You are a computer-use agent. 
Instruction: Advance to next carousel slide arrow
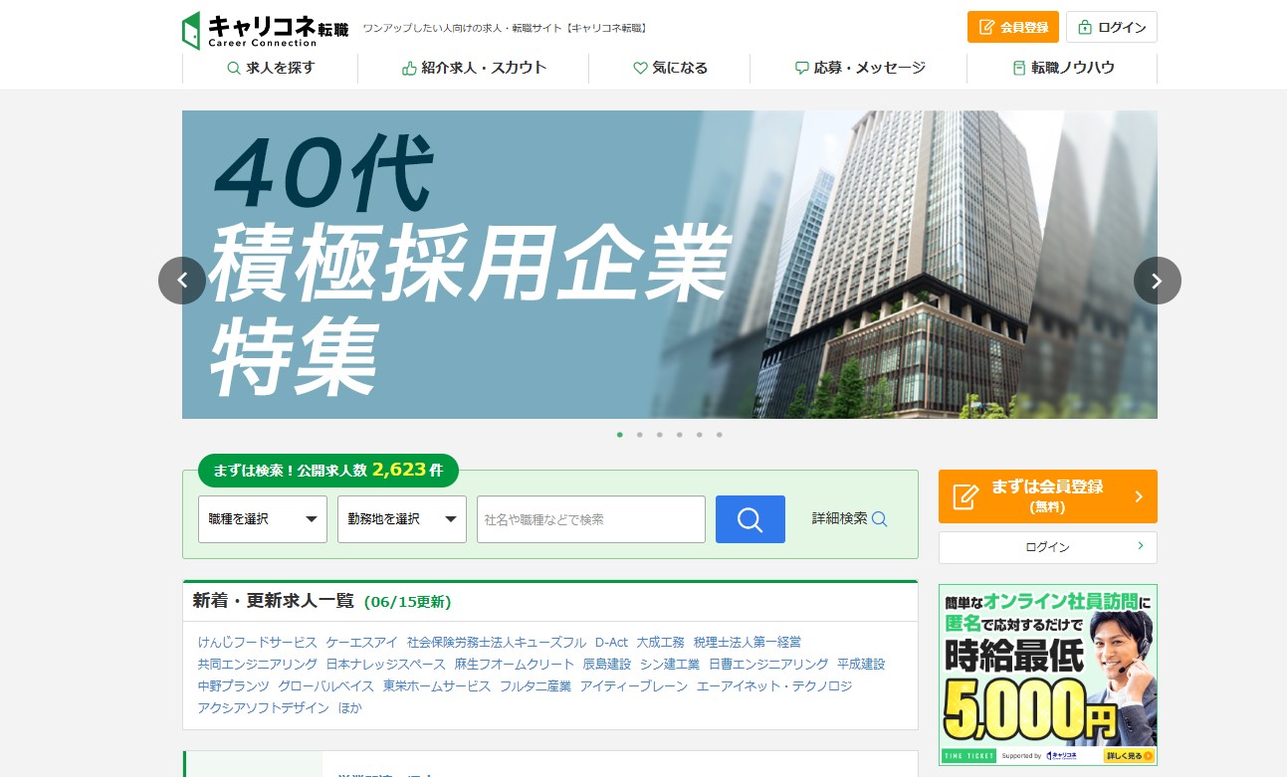click(1157, 281)
